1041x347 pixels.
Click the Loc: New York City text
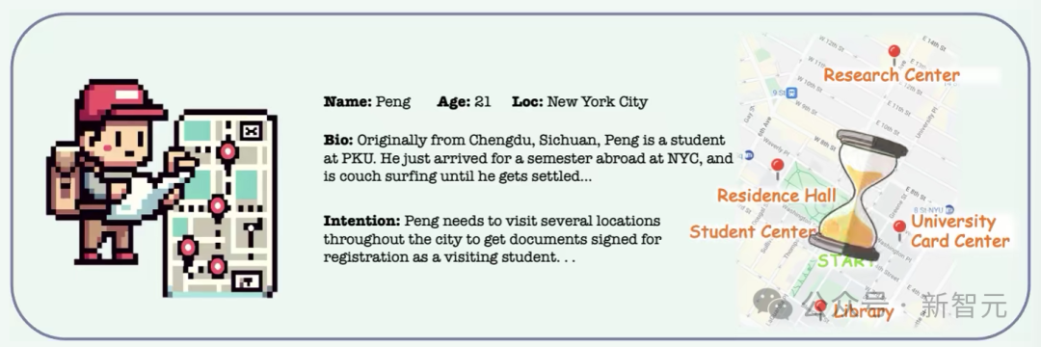click(x=579, y=102)
